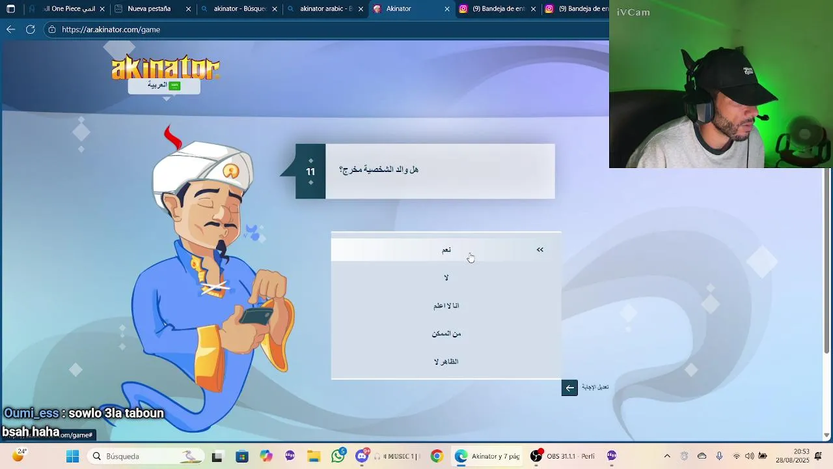Reload the page with the refresh icon

30,29
